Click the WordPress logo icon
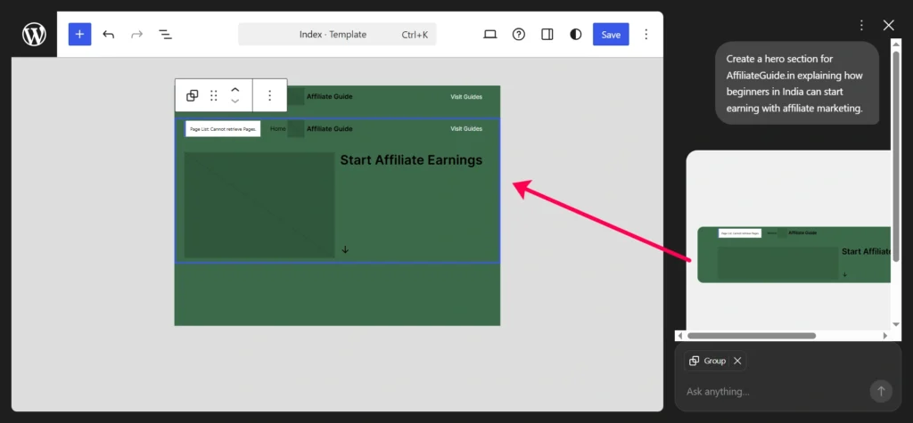Viewport: 913px width, 423px height. click(x=34, y=35)
